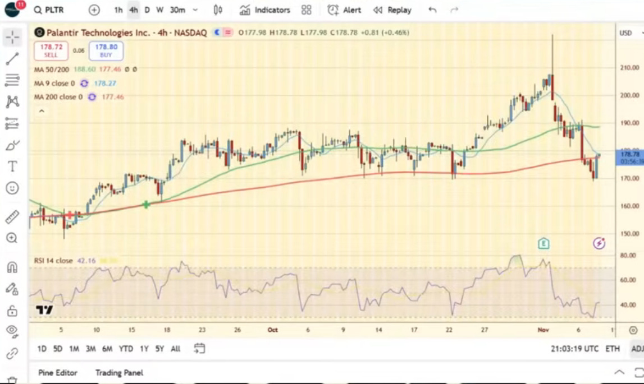Toggle magnet mode for drawings
Viewport: 644px width, 384px height.
point(12,267)
